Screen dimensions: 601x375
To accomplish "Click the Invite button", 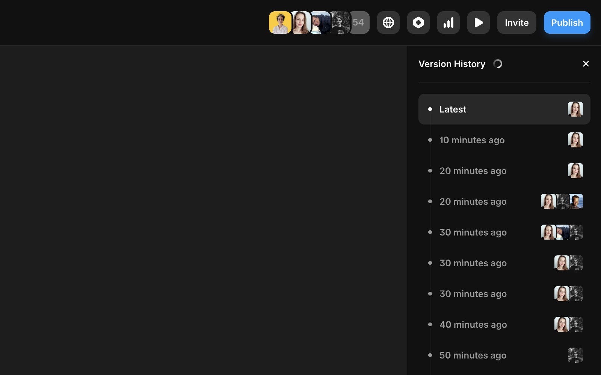I will (x=516, y=22).
